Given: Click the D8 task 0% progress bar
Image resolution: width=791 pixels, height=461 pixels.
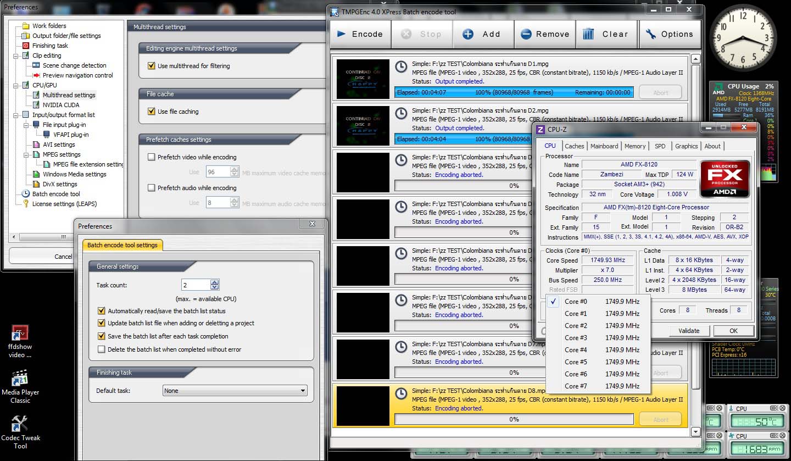Looking at the screenshot, I should tap(514, 419).
